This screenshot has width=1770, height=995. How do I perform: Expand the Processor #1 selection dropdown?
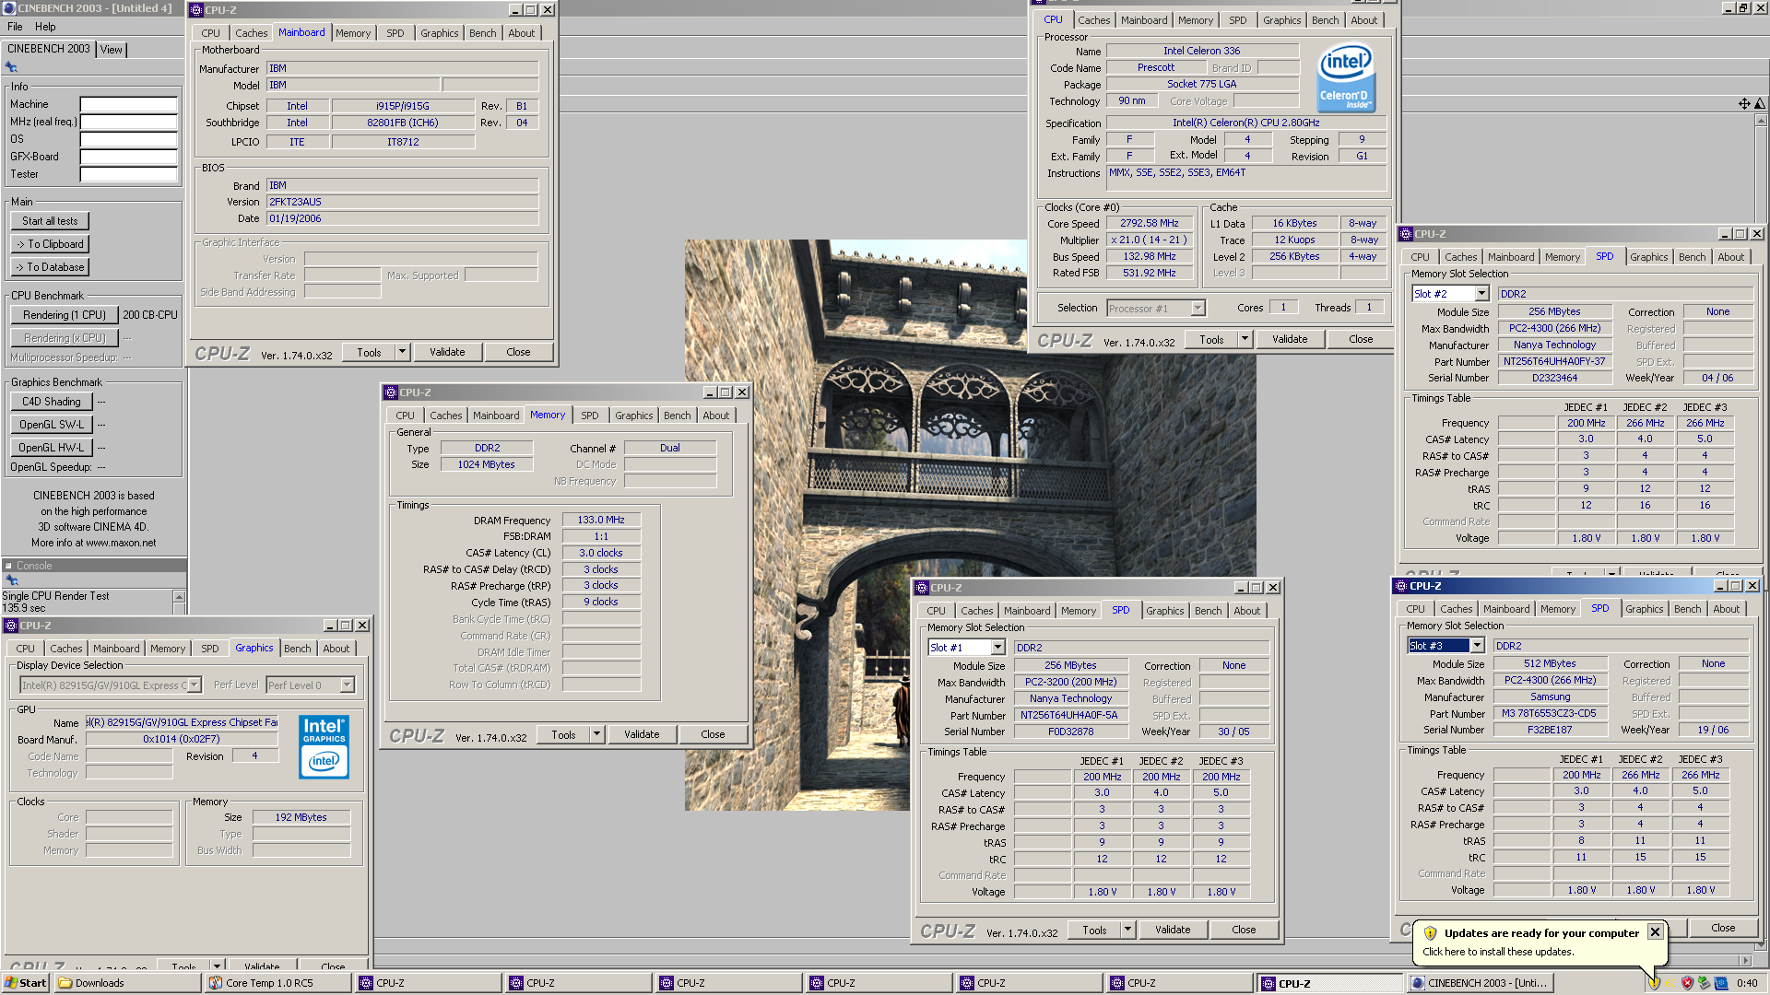point(1198,309)
